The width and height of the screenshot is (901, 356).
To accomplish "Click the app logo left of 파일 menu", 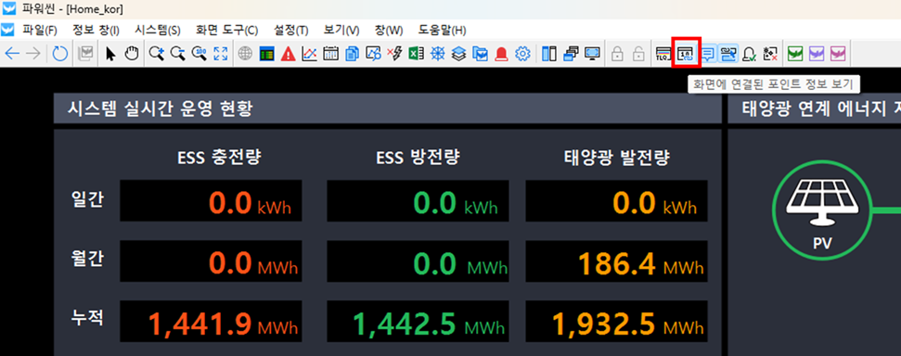I will tap(8, 30).
